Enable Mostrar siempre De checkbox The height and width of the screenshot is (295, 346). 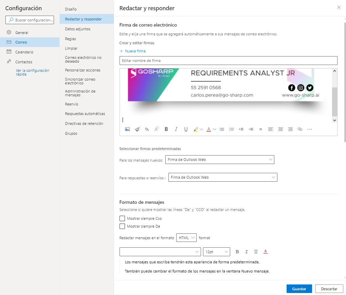pyautogui.click(x=122, y=226)
